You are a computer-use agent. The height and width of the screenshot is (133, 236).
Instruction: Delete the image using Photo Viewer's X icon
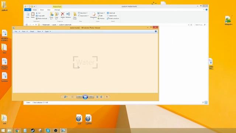[x=107, y=97]
